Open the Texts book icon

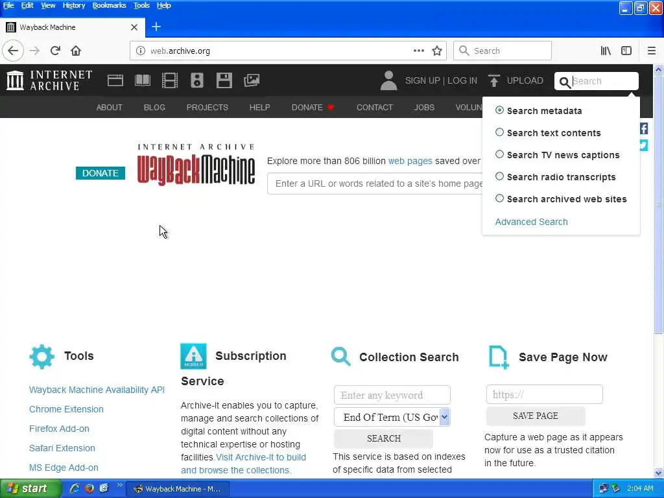click(x=143, y=80)
